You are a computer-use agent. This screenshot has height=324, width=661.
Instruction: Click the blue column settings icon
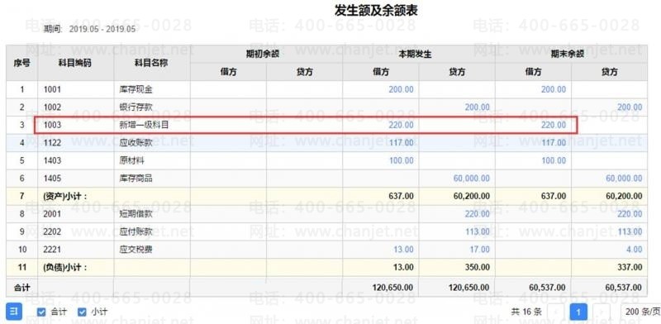[x=13, y=312]
